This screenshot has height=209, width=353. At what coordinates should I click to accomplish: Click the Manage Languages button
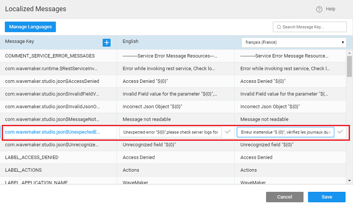coord(30,27)
